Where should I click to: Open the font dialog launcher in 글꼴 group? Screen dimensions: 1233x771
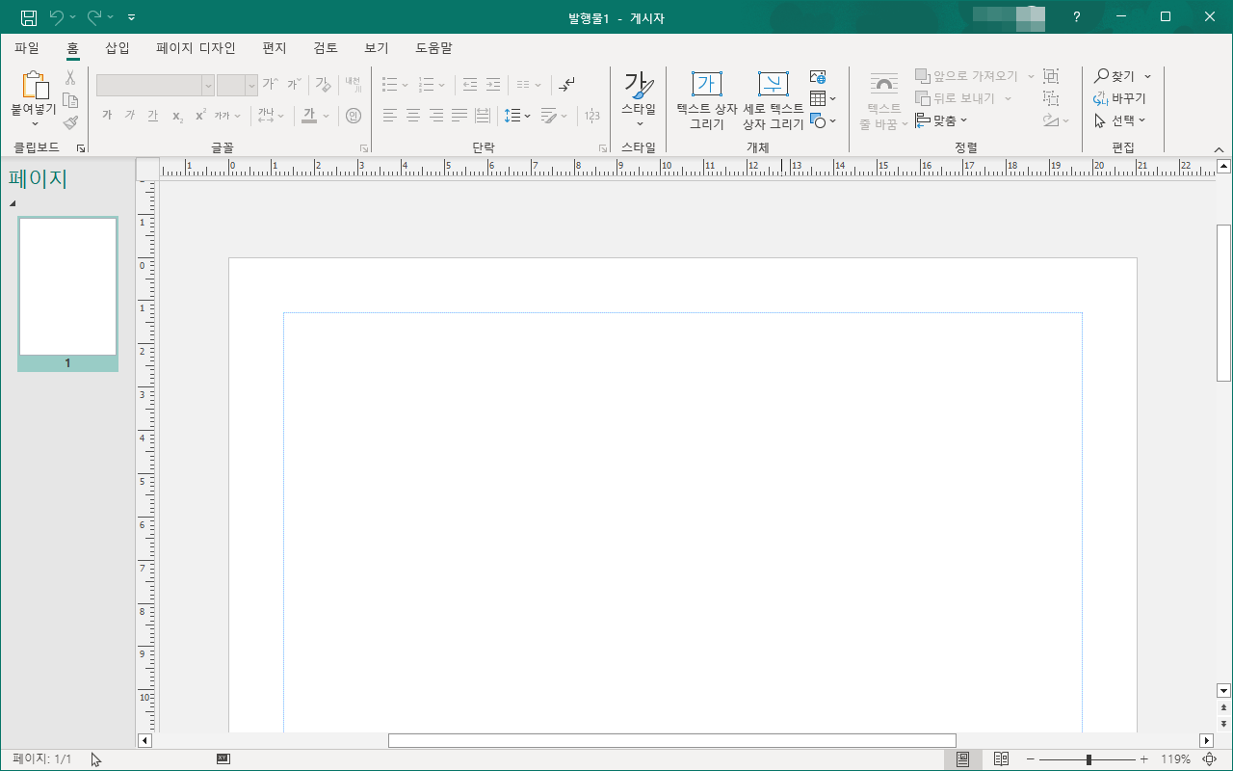pyautogui.click(x=364, y=148)
